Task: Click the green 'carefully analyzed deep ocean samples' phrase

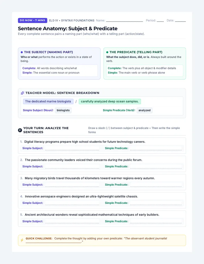Action: pyautogui.click(x=110, y=101)
